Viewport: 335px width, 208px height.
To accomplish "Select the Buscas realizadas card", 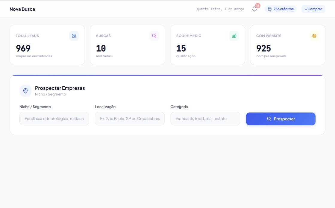I will tap(127, 45).
